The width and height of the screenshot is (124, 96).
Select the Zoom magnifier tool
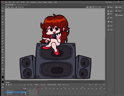[3, 71]
